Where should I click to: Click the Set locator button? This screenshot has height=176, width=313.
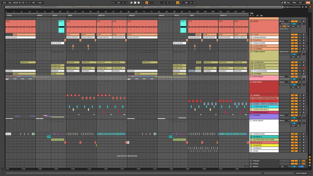click(x=252, y=13)
